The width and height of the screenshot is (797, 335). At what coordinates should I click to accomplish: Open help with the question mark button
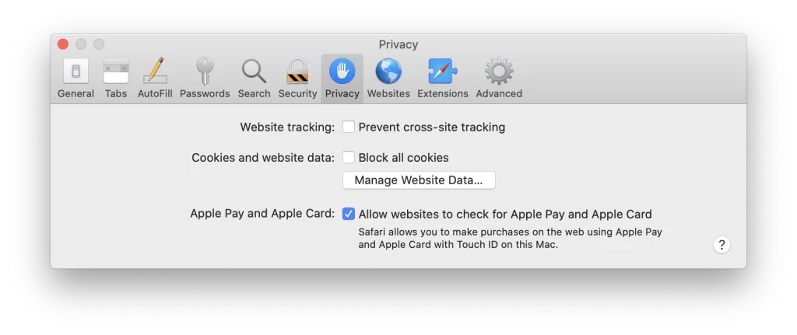[722, 245]
